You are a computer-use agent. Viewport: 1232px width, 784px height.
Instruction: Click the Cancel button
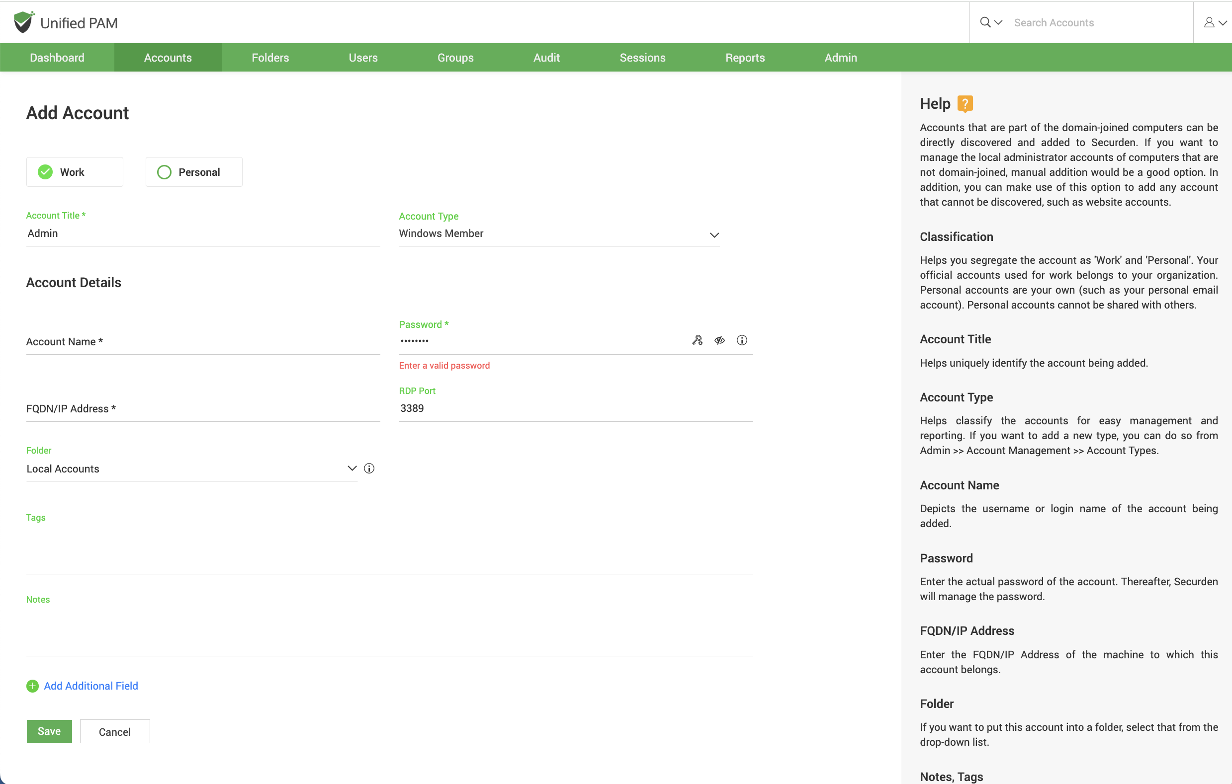point(115,731)
